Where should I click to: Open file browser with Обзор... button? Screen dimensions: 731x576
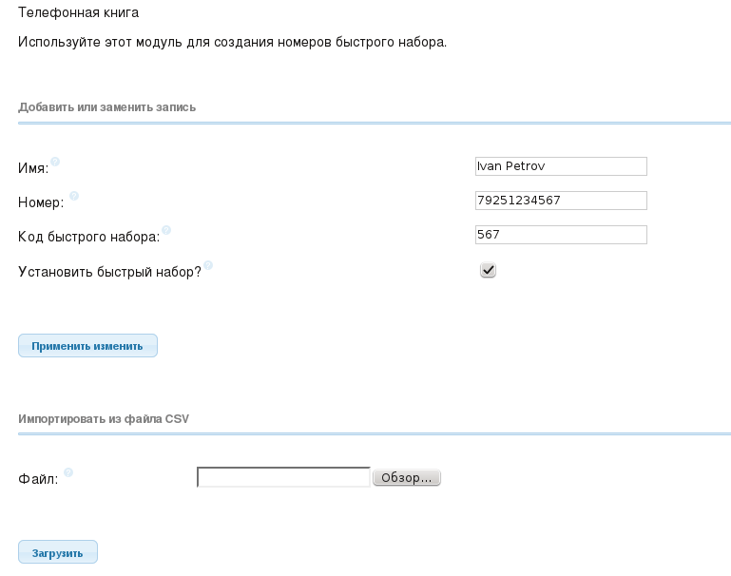(407, 478)
